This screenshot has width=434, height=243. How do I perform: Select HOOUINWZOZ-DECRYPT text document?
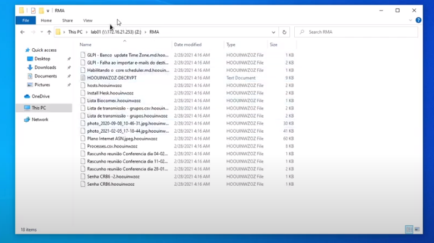tap(112, 78)
